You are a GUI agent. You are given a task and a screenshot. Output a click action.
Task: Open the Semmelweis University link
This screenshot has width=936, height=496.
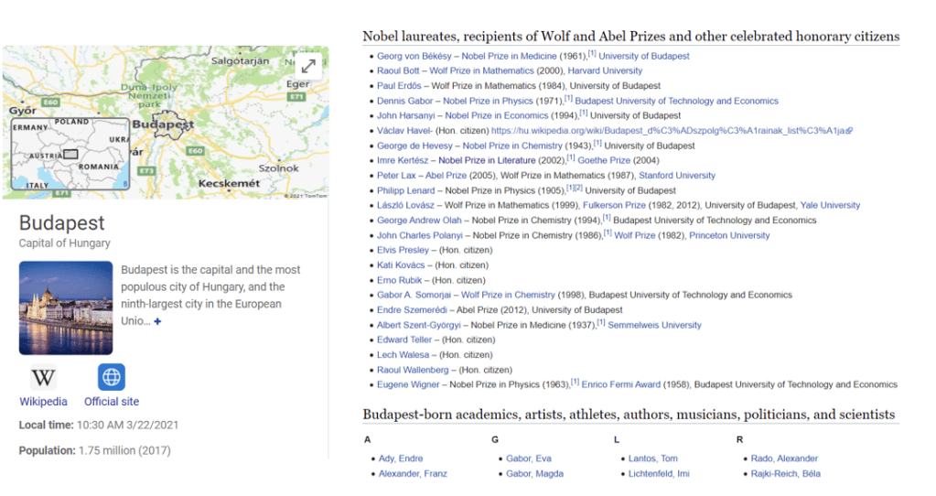point(654,325)
